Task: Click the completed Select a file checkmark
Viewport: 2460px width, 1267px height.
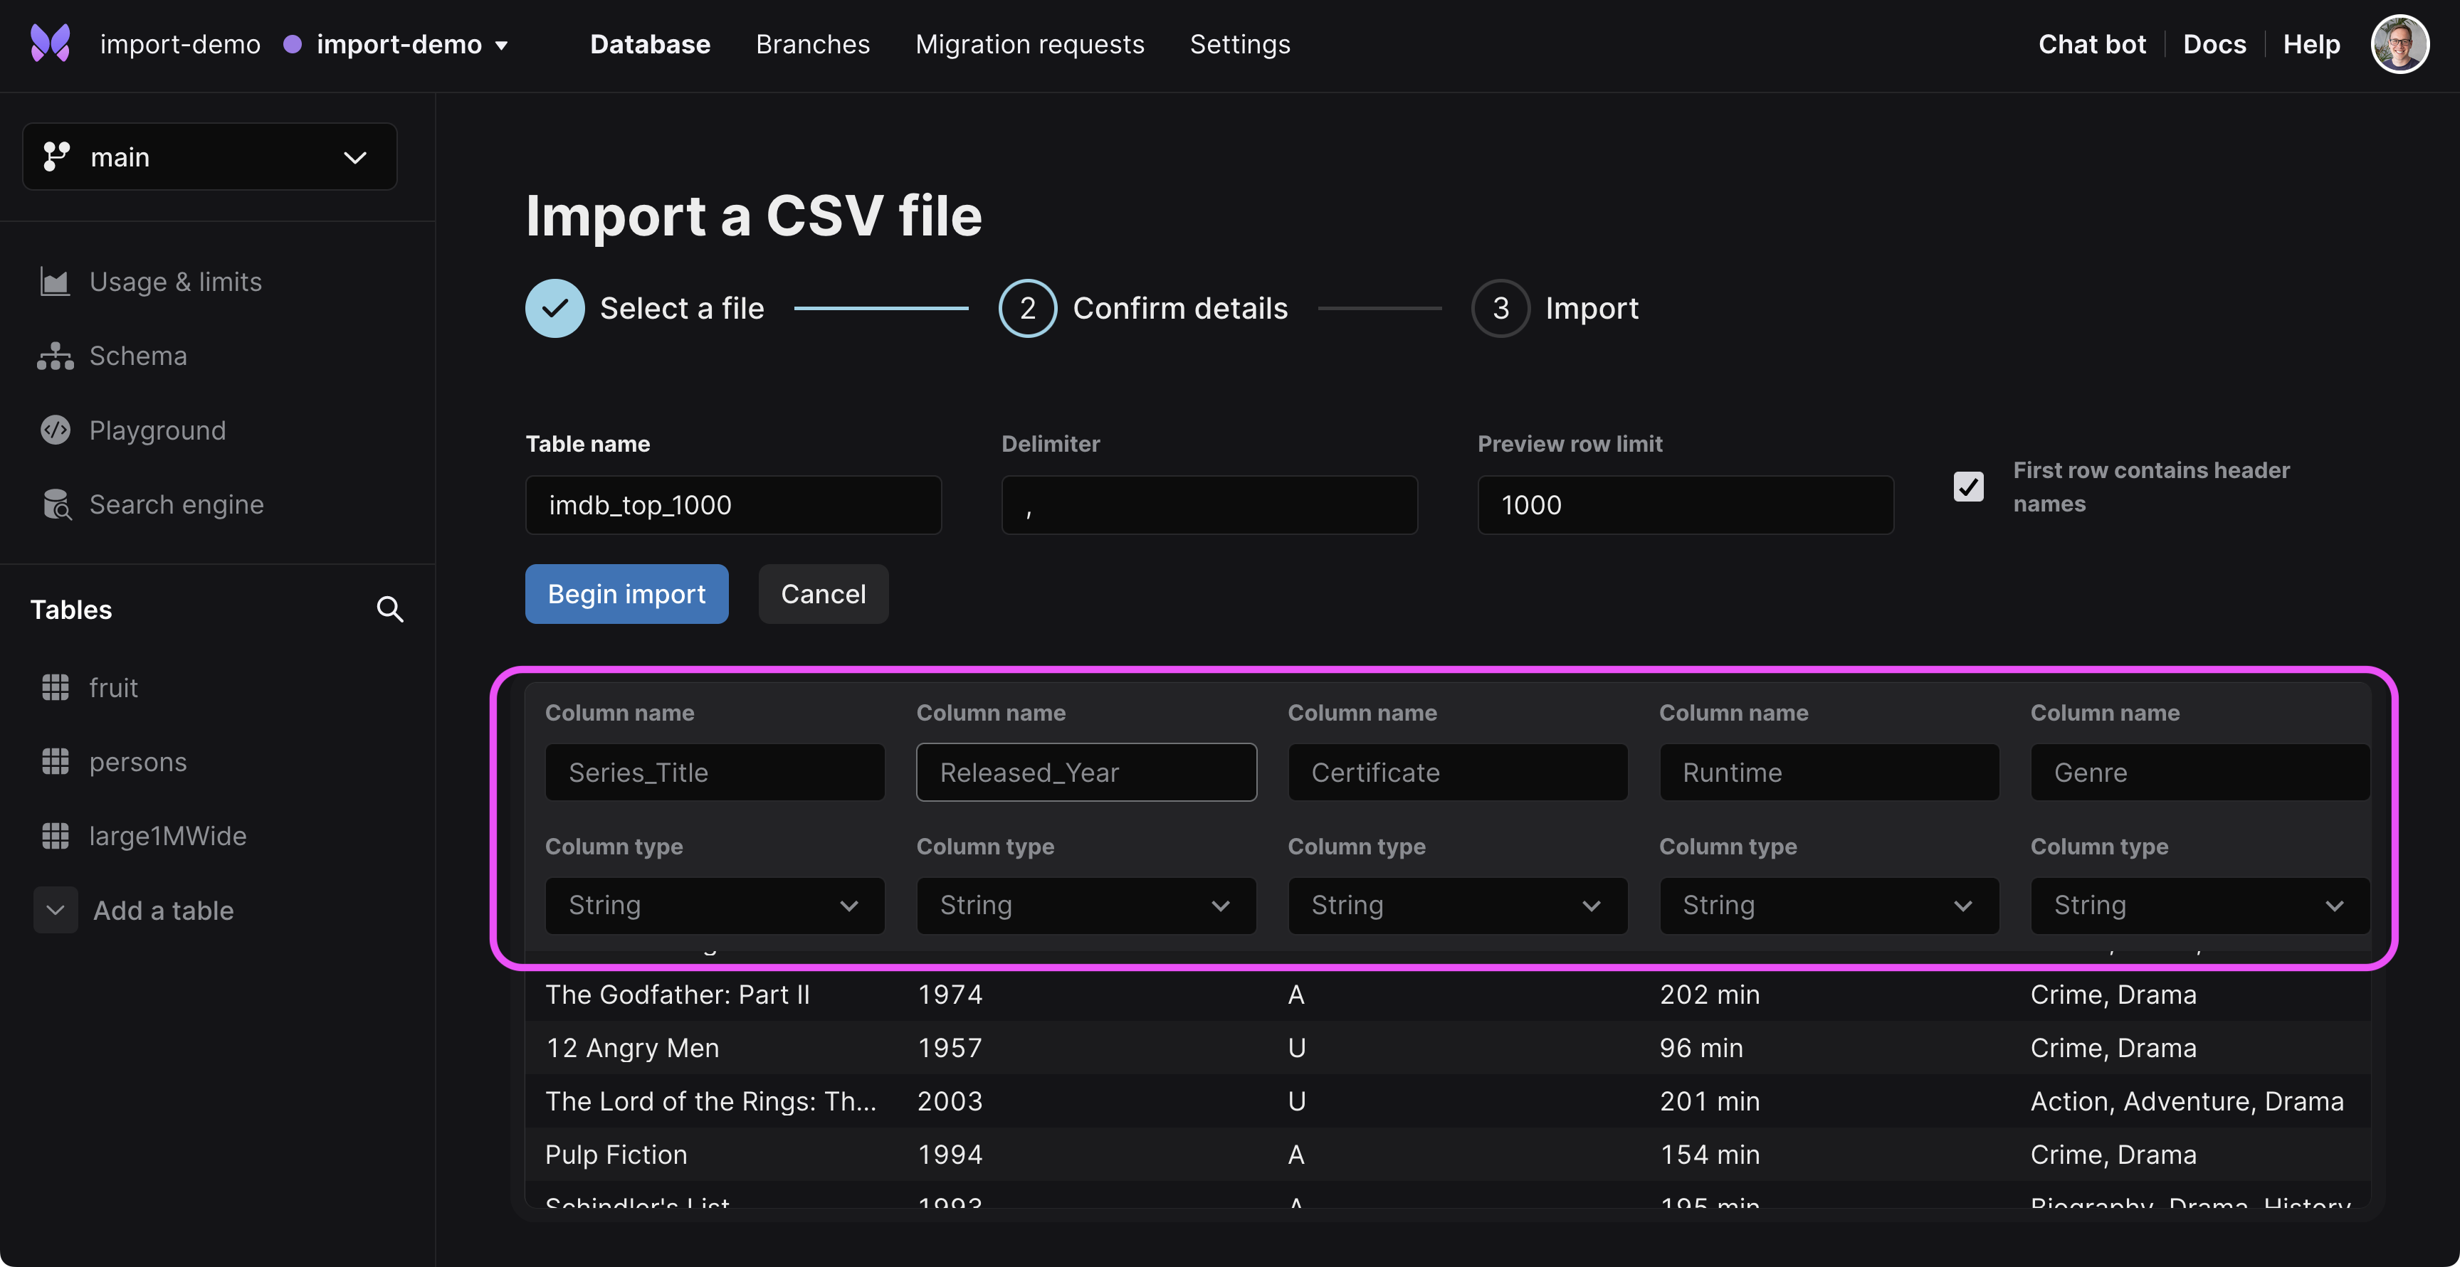Action: 554,308
